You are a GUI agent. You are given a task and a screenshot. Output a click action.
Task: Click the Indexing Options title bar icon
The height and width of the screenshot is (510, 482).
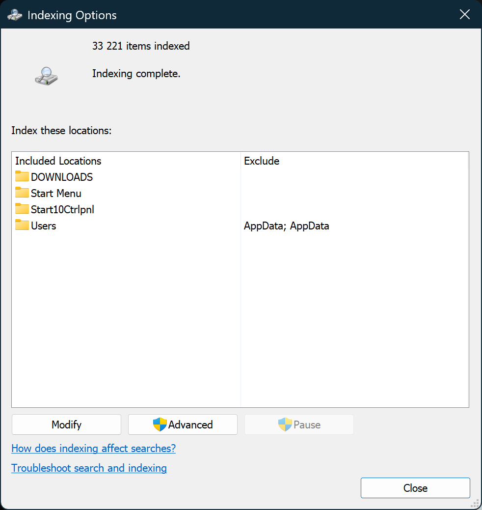[14, 15]
